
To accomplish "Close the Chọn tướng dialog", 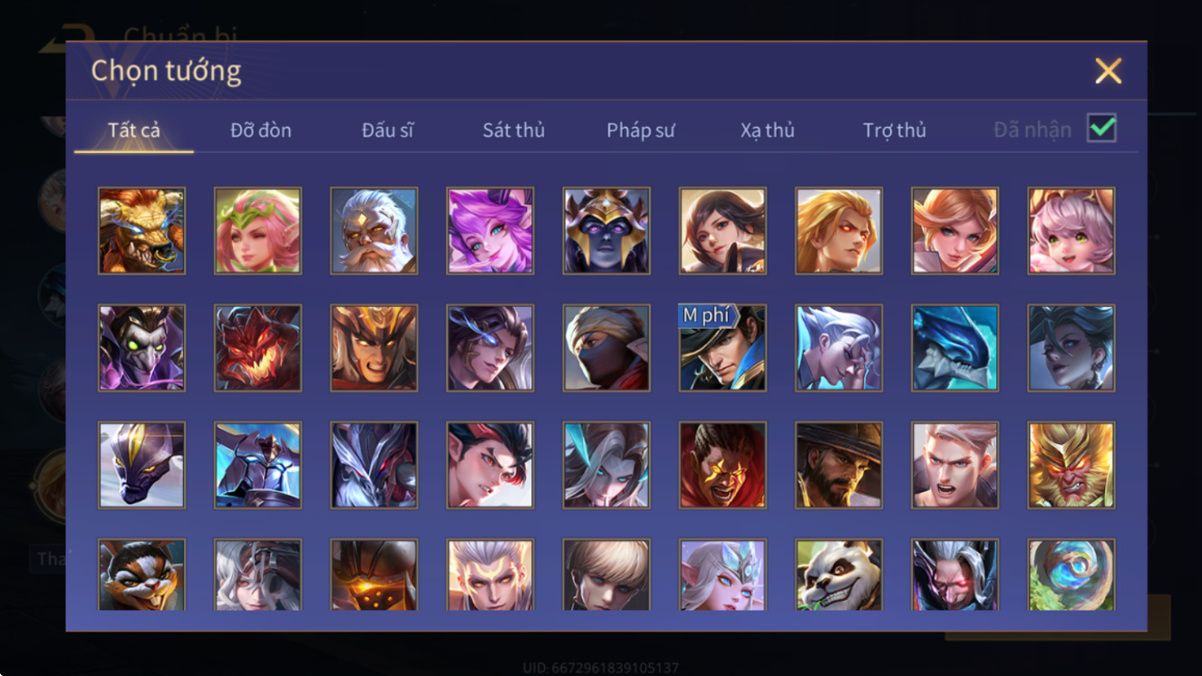I will (1108, 71).
